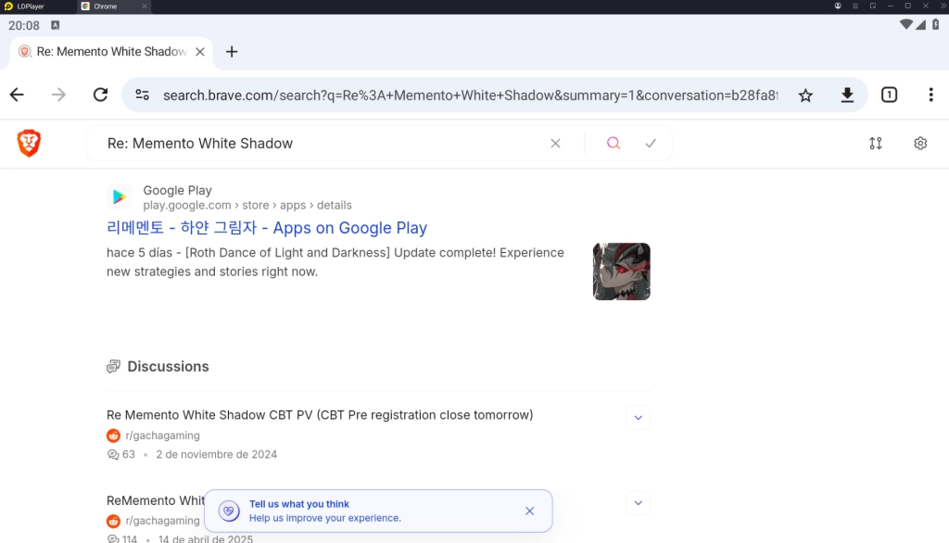Screen dimensions: 949x543
Task: Open the LDPlayer user account icon
Action: coord(838,6)
